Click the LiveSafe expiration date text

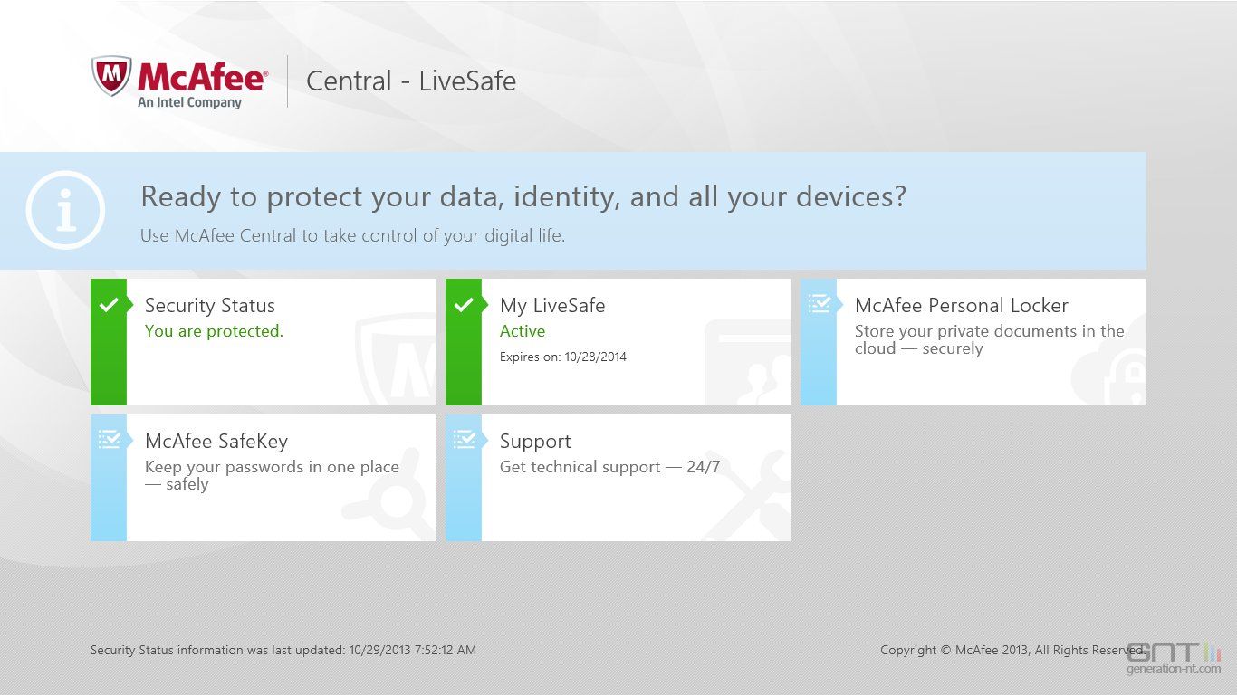563,357
